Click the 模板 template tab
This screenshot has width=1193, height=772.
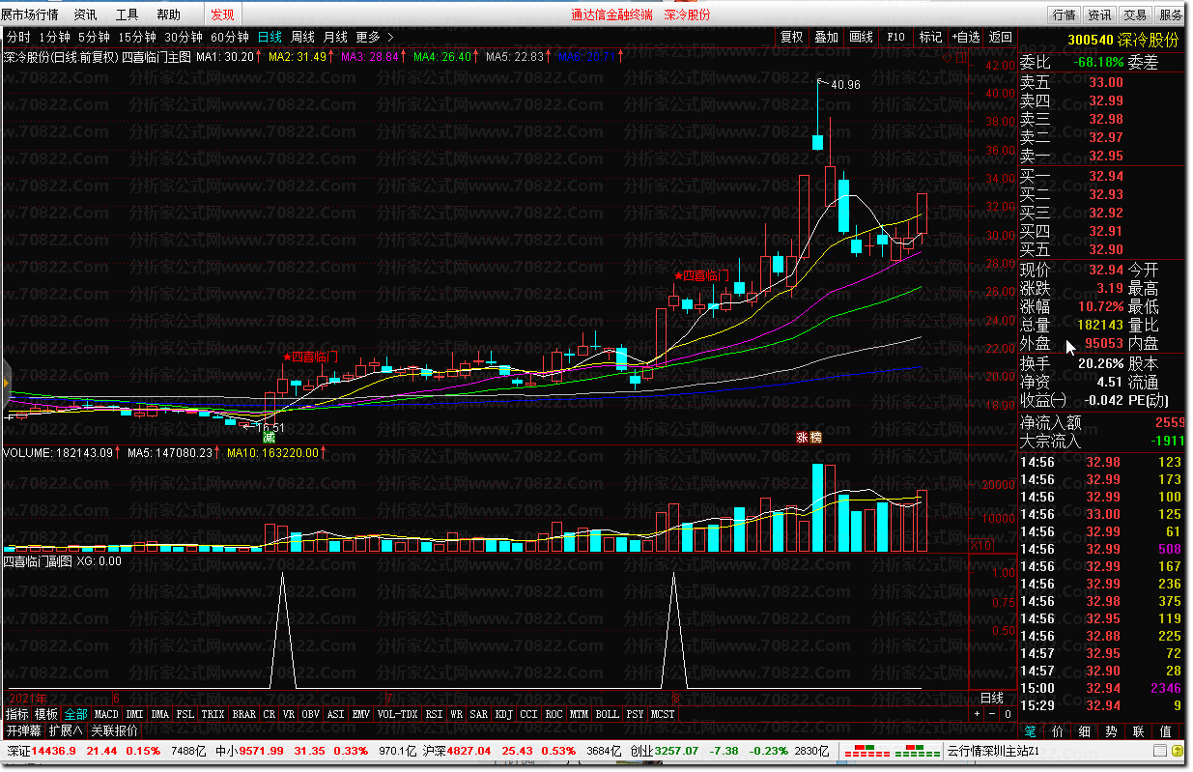tap(46, 714)
